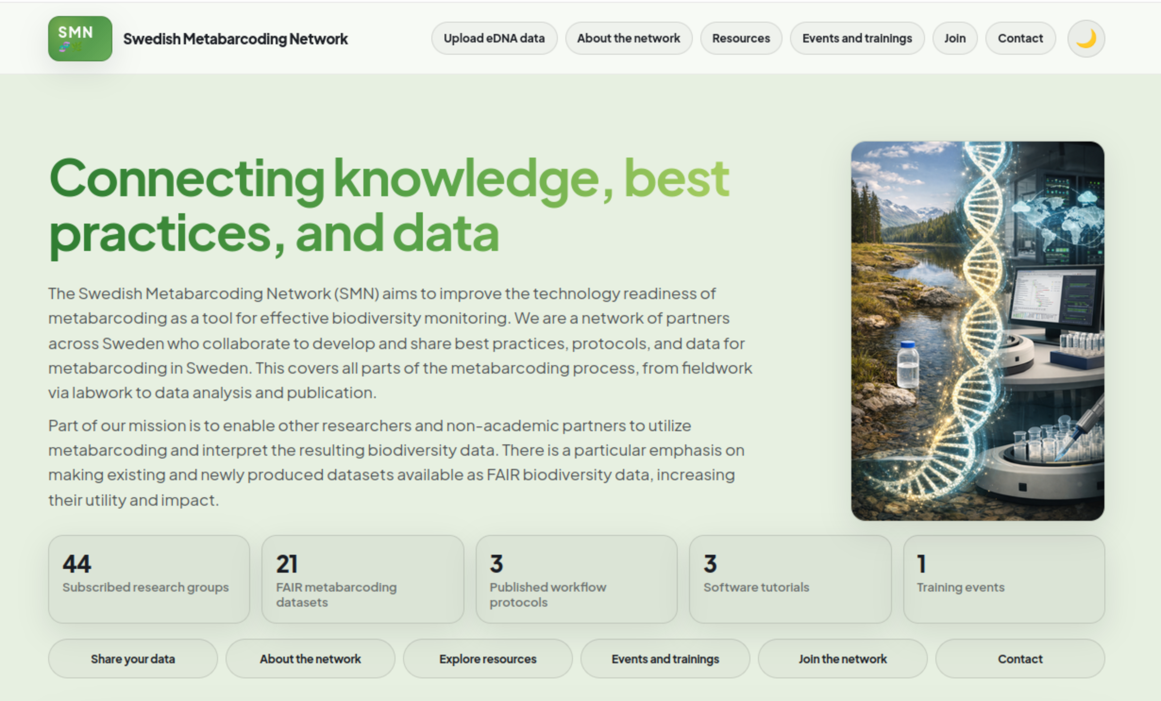This screenshot has height=701, width=1161.
Task: Select the Training events stat card
Action: 1003,579
